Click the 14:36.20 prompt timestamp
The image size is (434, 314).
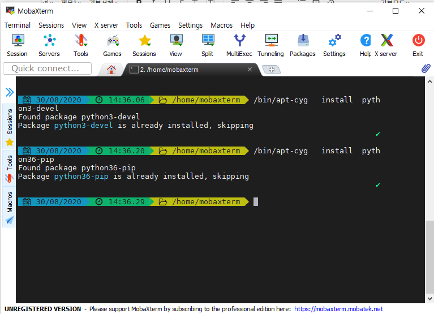(x=127, y=150)
